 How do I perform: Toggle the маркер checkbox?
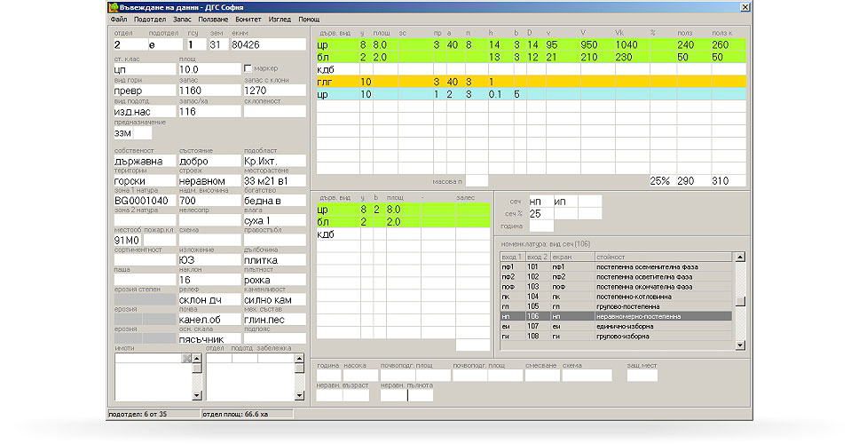click(248, 68)
